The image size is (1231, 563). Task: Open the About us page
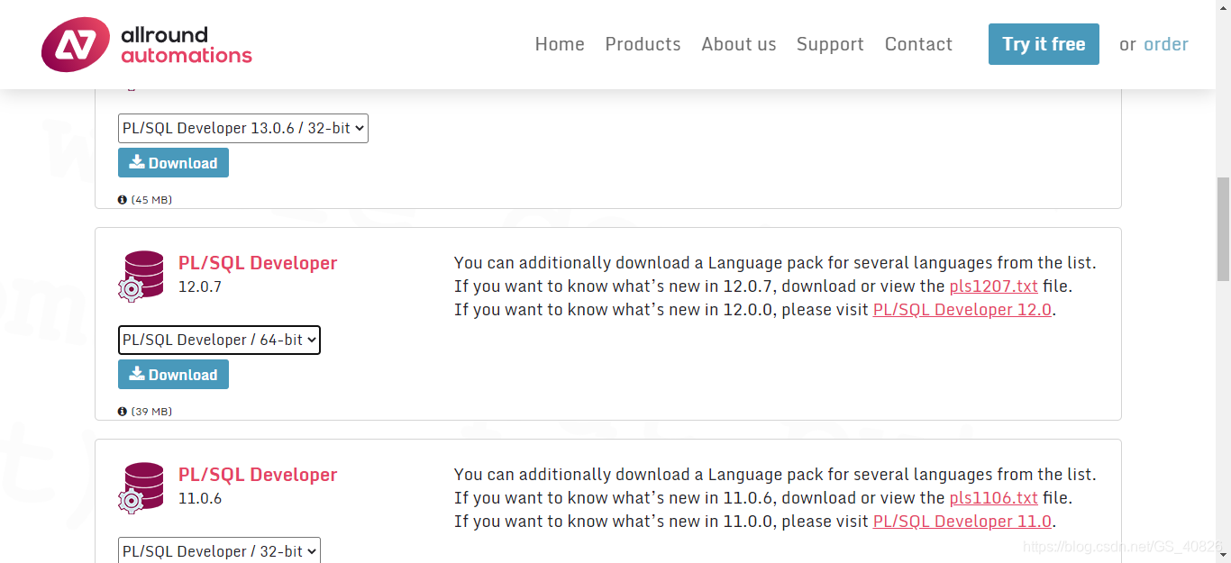point(738,43)
